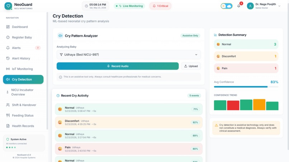Click Dr. Naga Poojith avatar icon

(x=250, y=6)
